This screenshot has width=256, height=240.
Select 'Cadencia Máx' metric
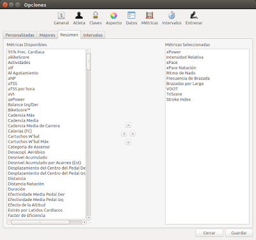(46, 115)
